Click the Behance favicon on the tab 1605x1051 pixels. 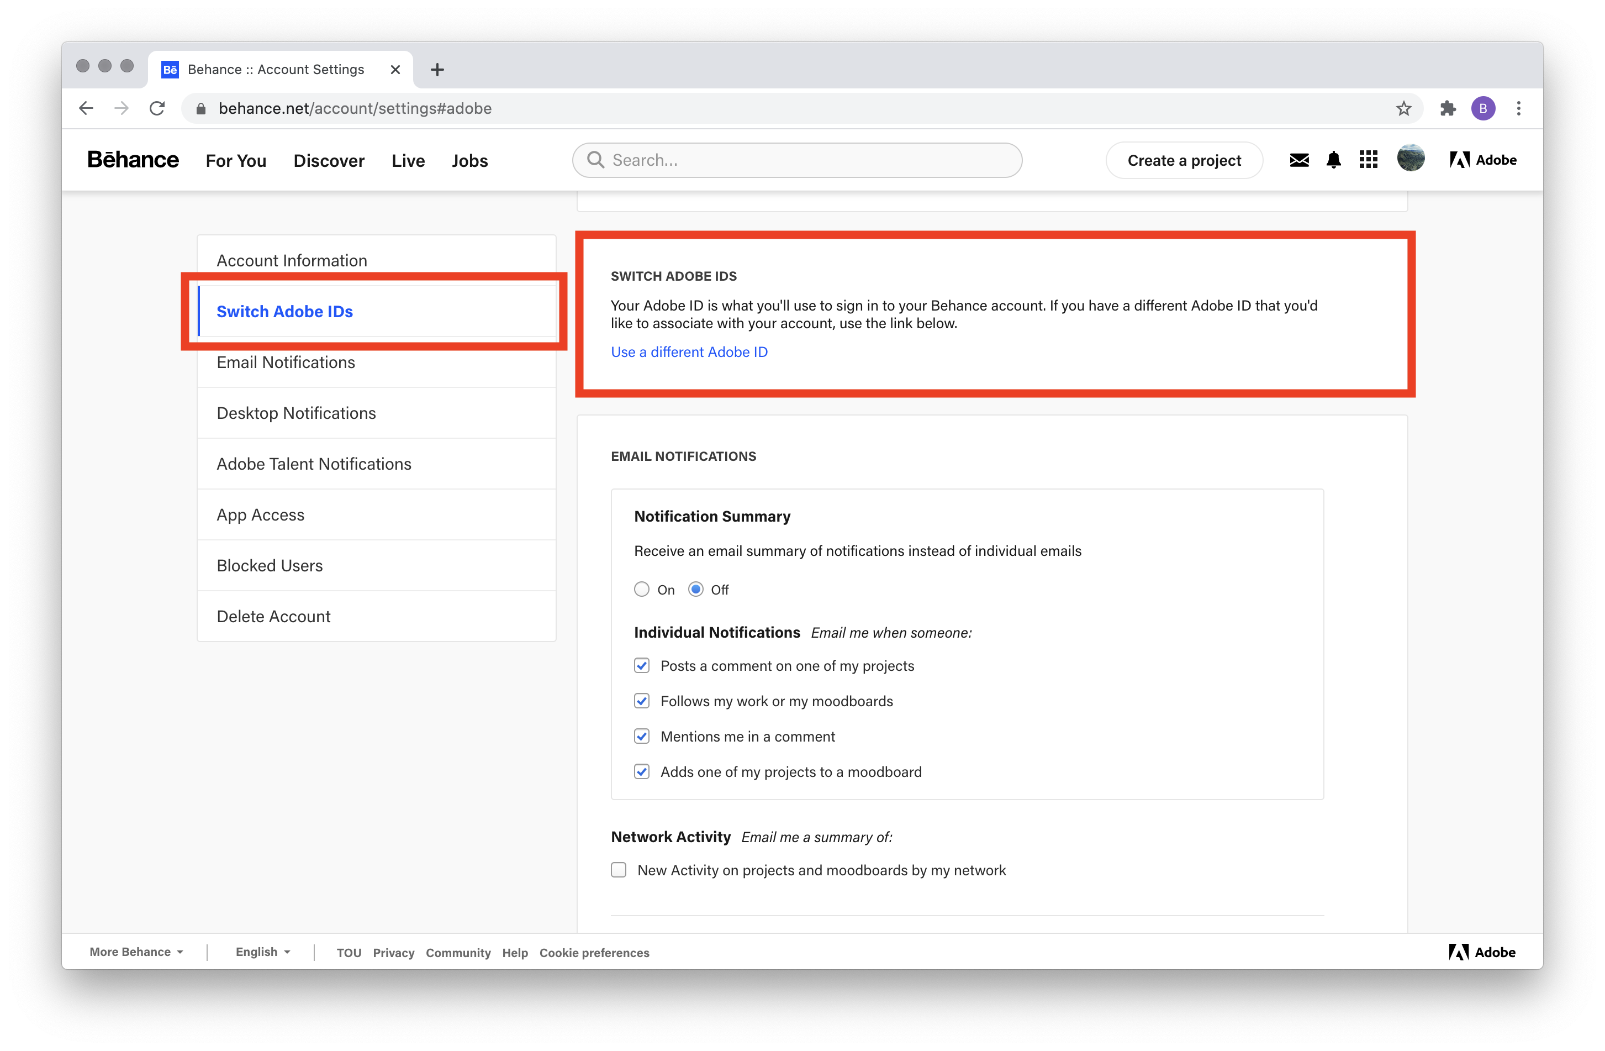coord(170,70)
